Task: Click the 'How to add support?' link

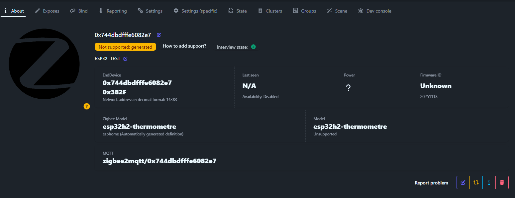Action: pyautogui.click(x=184, y=46)
